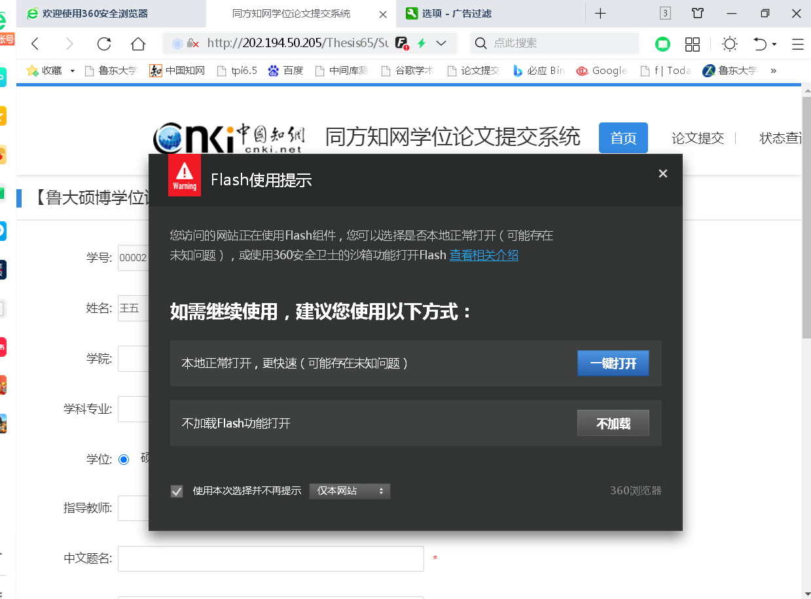Image resolution: width=811 pixels, height=599 pixels.
Task: Open the extensions grid icon
Action: tap(693, 44)
